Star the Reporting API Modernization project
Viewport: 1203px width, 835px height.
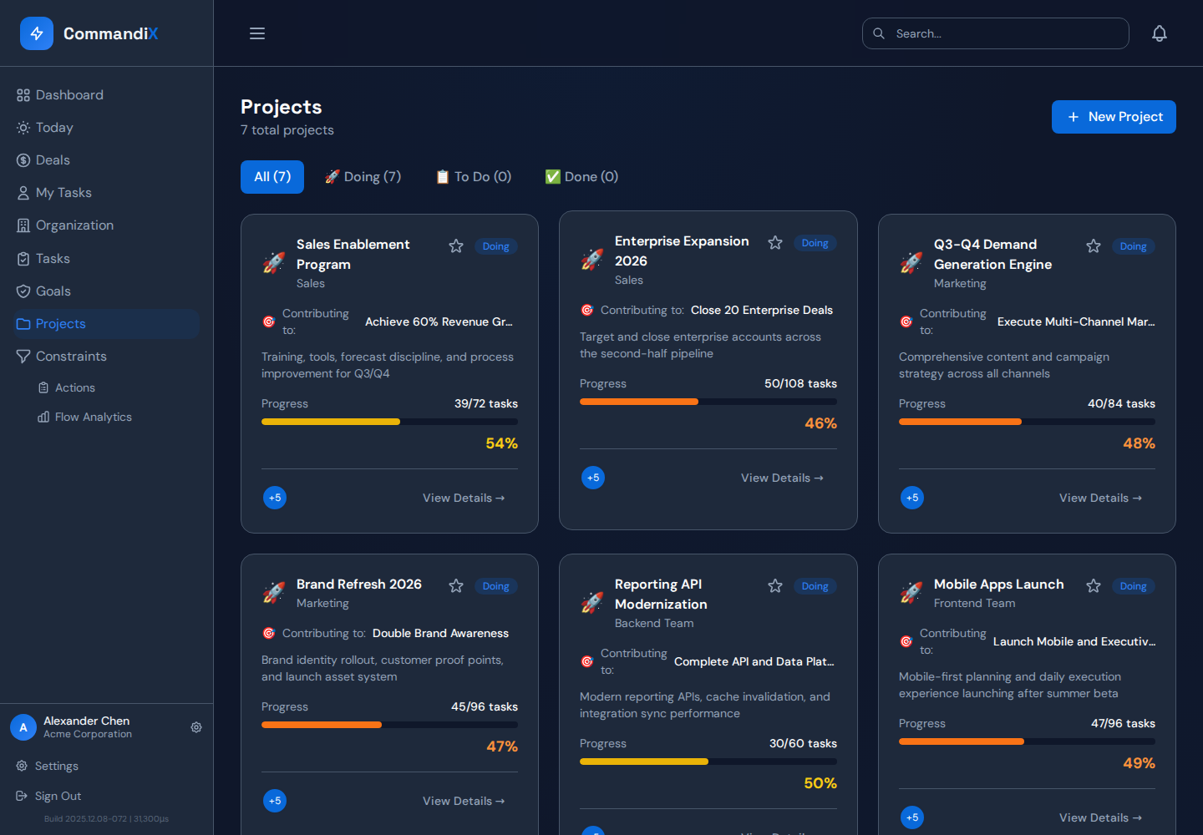[775, 586]
